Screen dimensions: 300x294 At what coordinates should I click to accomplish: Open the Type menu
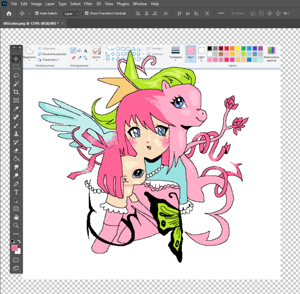62,4
